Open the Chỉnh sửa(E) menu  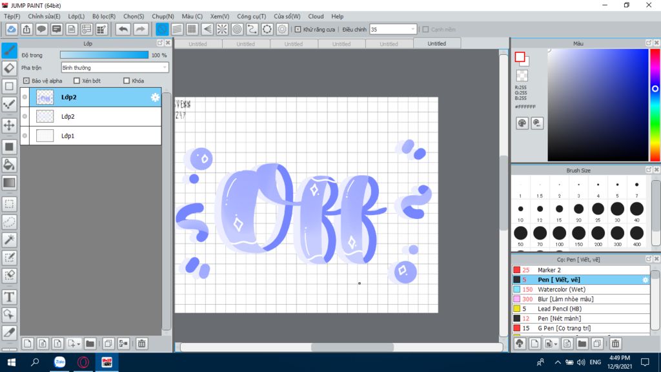tap(44, 16)
